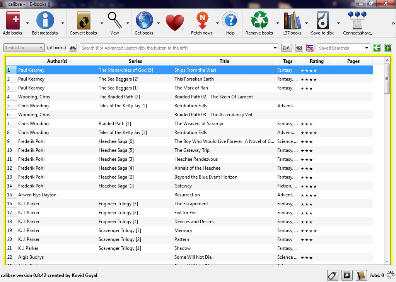Image resolution: width=396 pixels, height=282 pixels.
Task: Clear the search with the X icon
Action: 299,48
